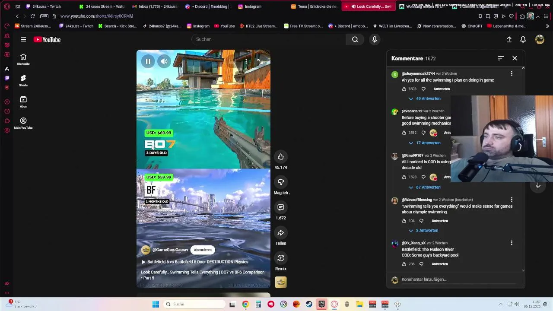Like the @Kma99107 comment
553x311 pixels.
pos(404,177)
